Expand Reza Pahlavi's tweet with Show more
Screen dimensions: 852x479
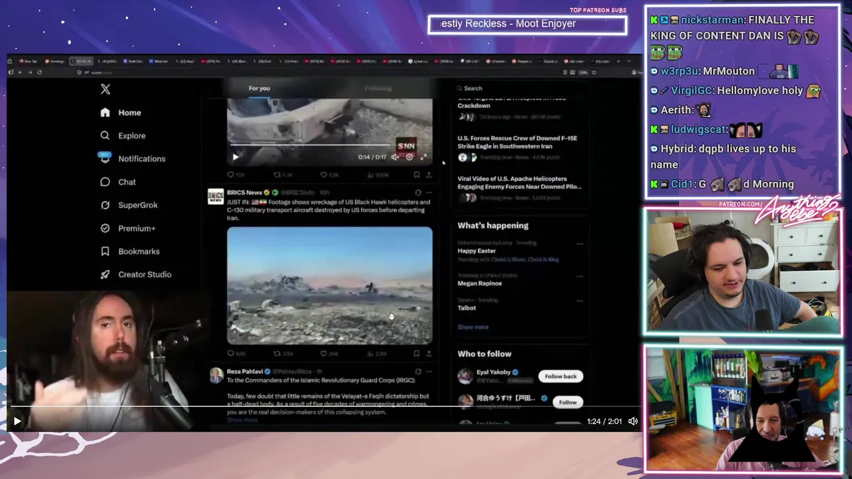(x=242, y=420)
